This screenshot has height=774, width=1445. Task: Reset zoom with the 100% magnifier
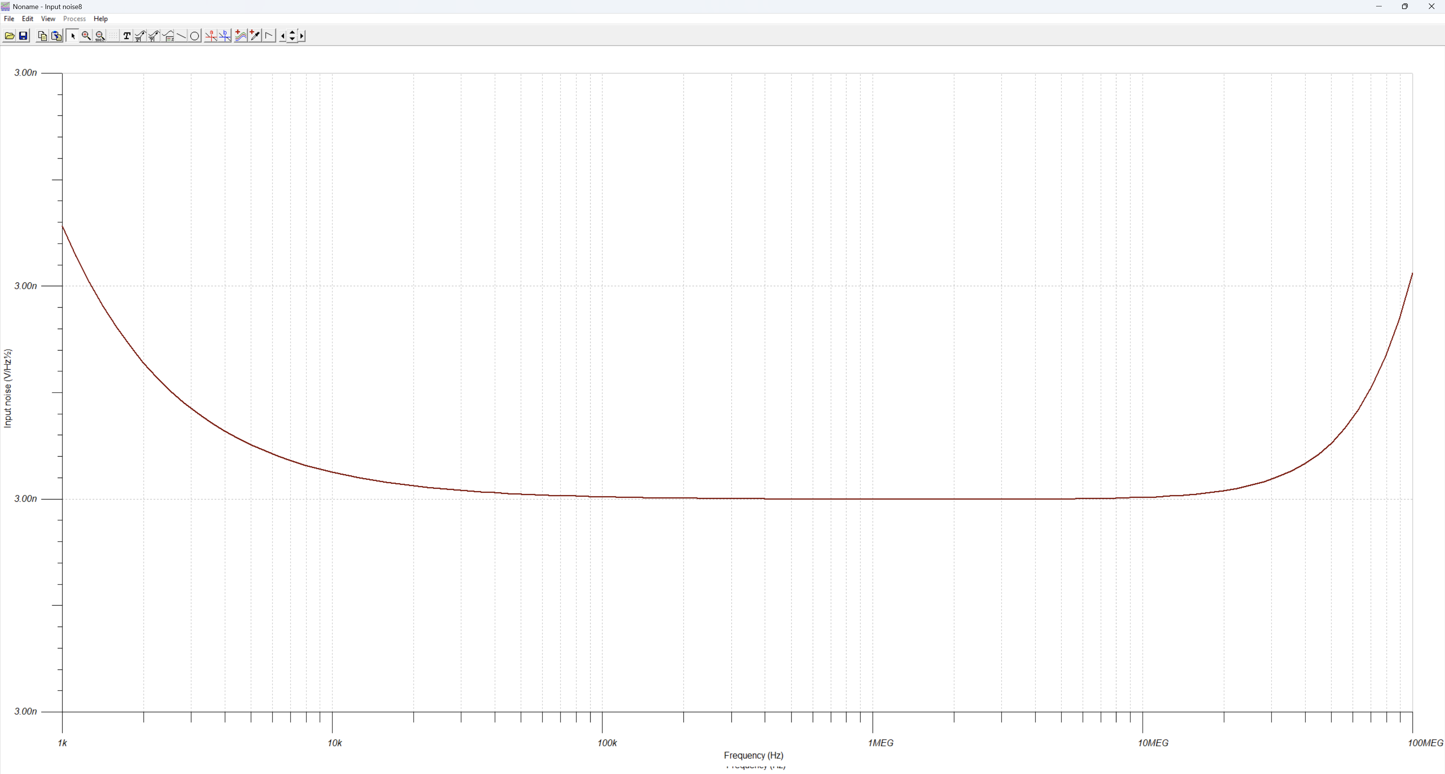point(100,36)
